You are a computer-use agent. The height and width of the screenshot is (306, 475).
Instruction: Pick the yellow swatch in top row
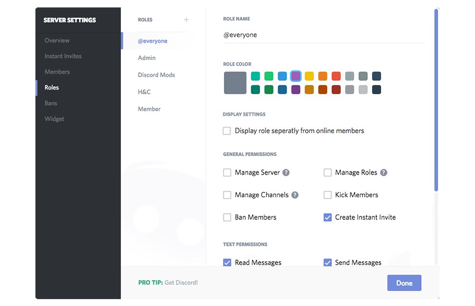[309, 76]
